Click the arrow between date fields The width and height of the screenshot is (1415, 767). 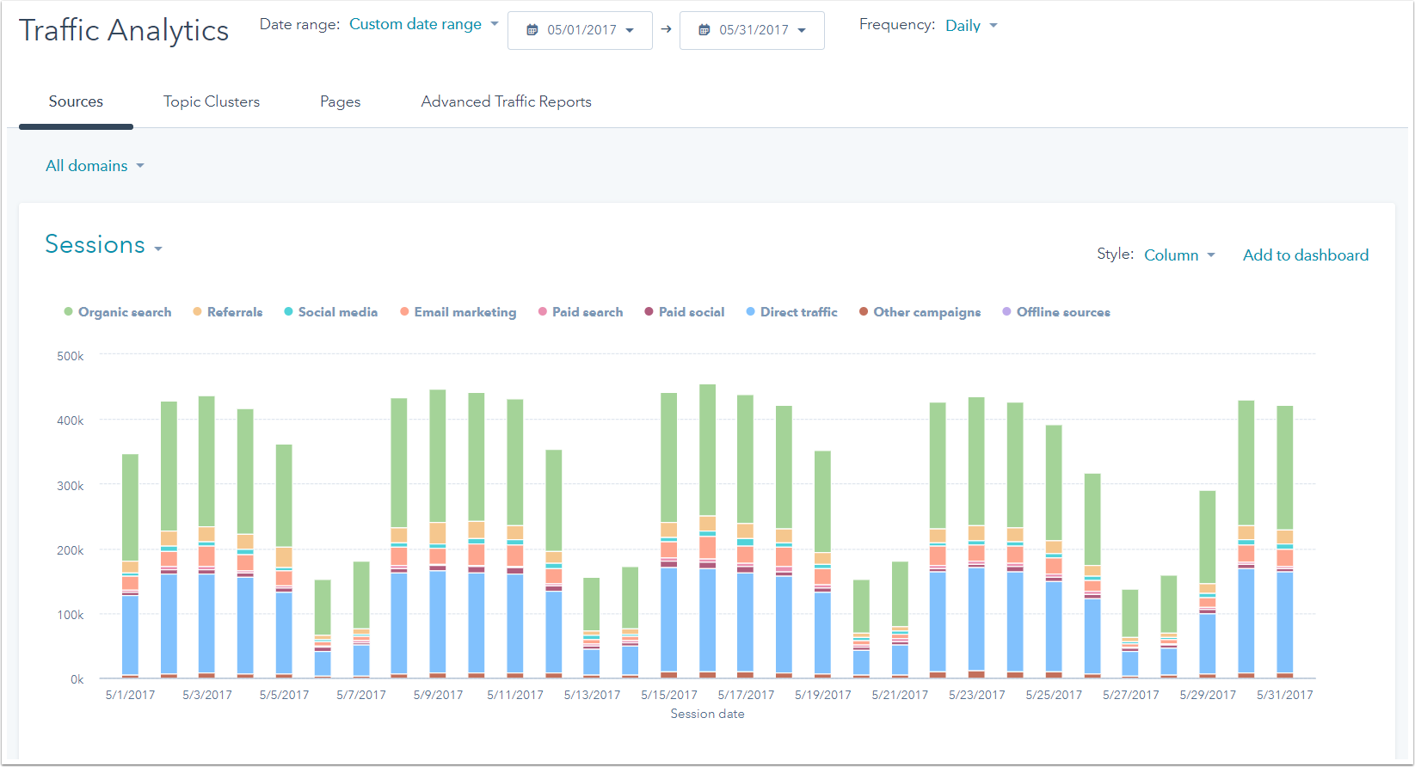[666, 29]
